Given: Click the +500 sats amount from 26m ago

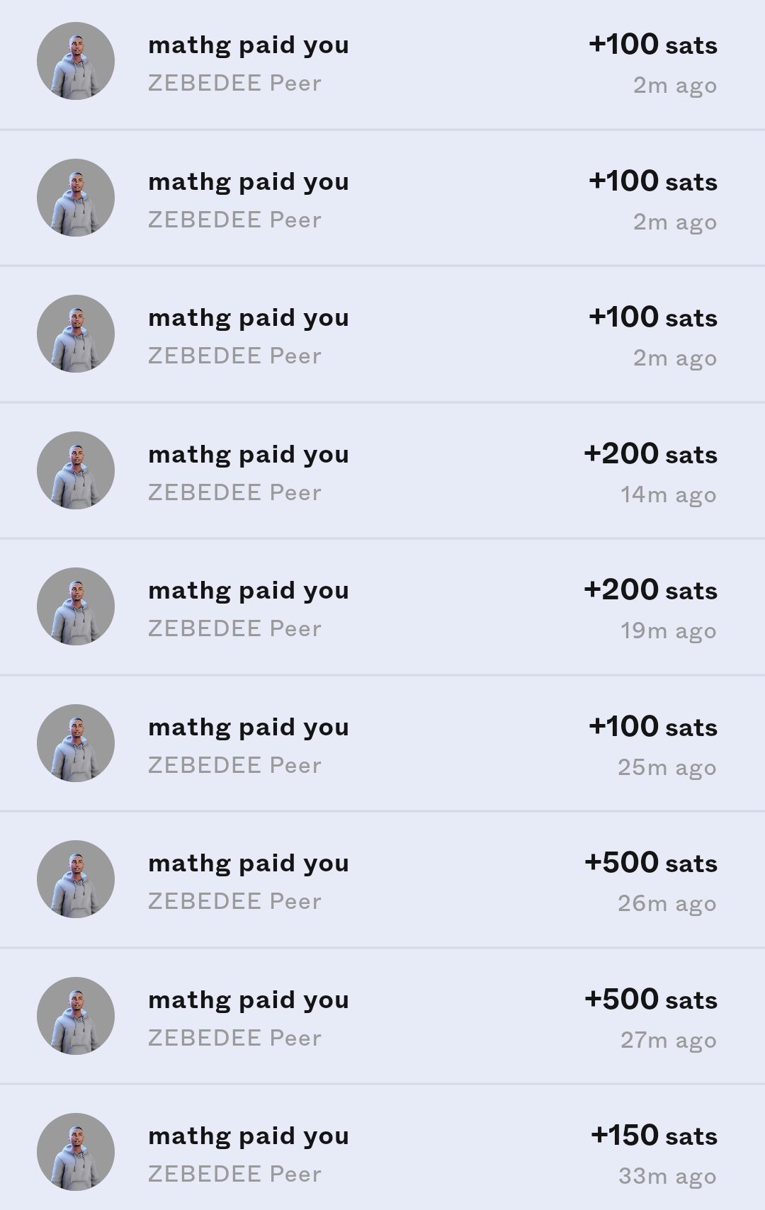Looking at the screenshot, I should (651, 863).
